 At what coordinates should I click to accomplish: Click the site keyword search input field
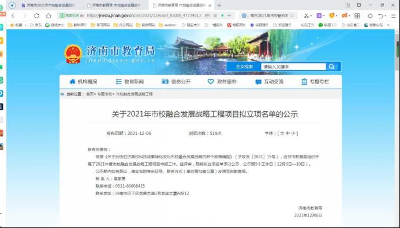pos(293,67)
